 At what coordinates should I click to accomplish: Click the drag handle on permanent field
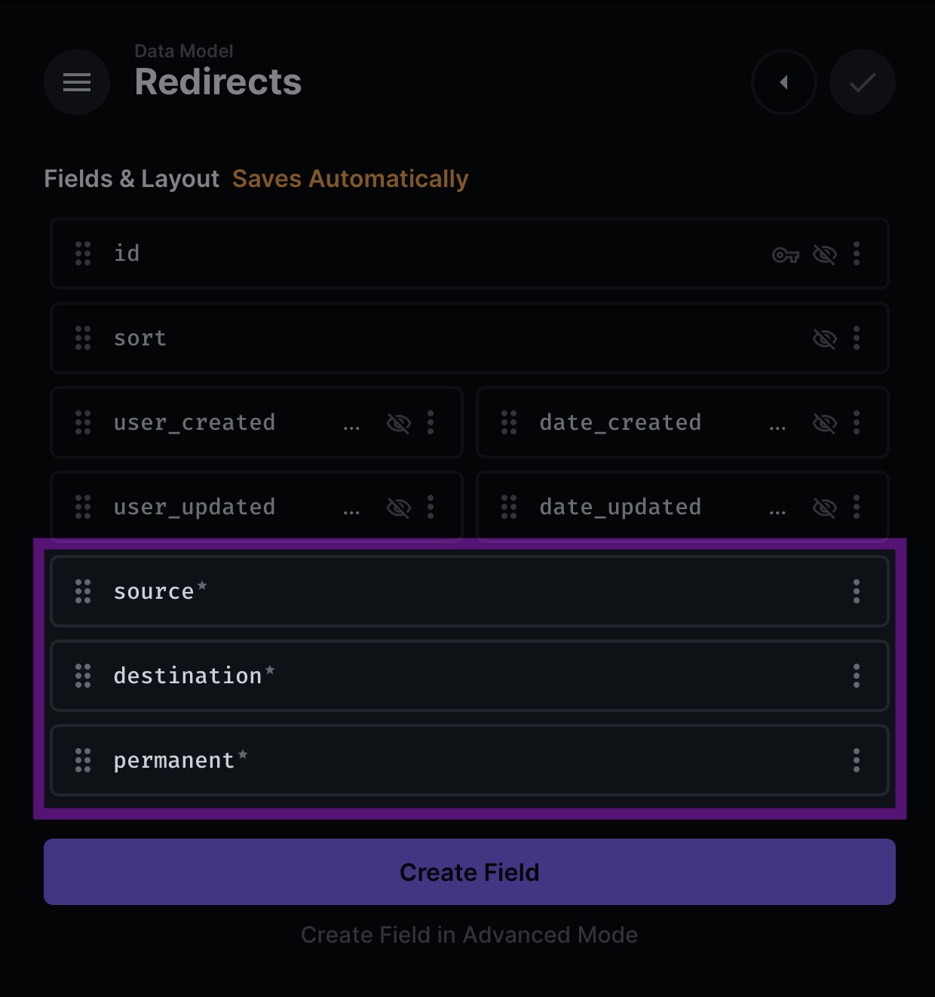tap(83, 761)
